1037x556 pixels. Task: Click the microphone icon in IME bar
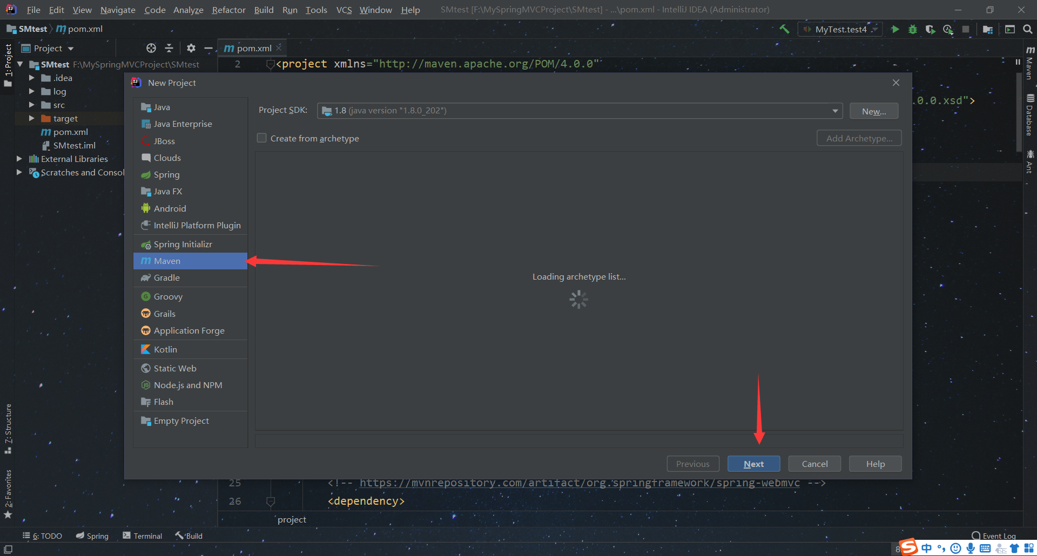point(971,548)
